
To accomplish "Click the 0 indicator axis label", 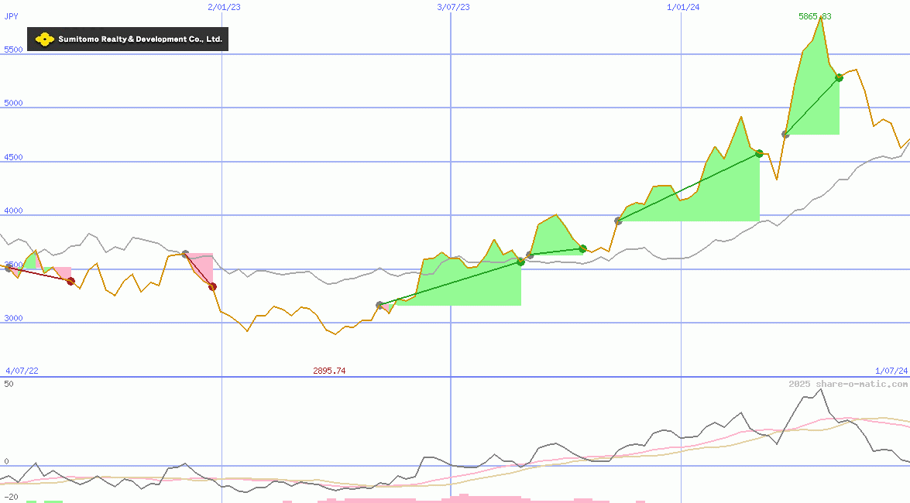I will (x=6, y=462).
